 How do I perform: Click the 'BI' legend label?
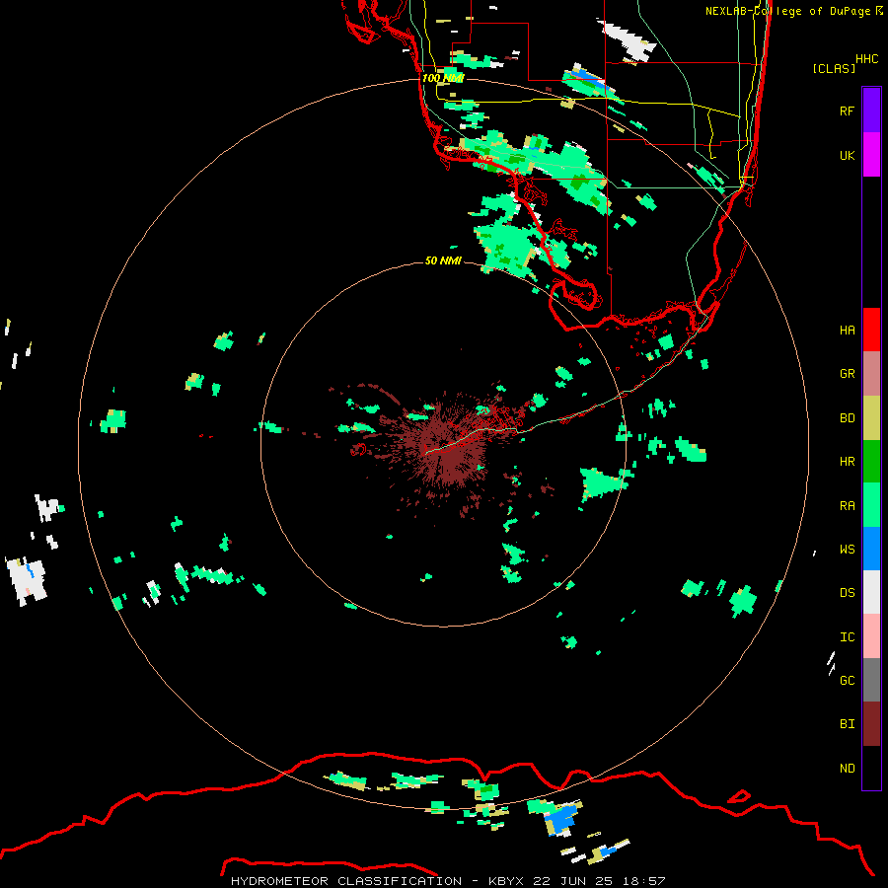click(847, 724)
